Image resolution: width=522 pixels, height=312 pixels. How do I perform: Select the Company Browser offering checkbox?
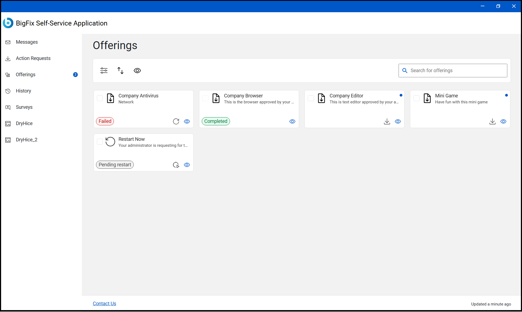205,98
